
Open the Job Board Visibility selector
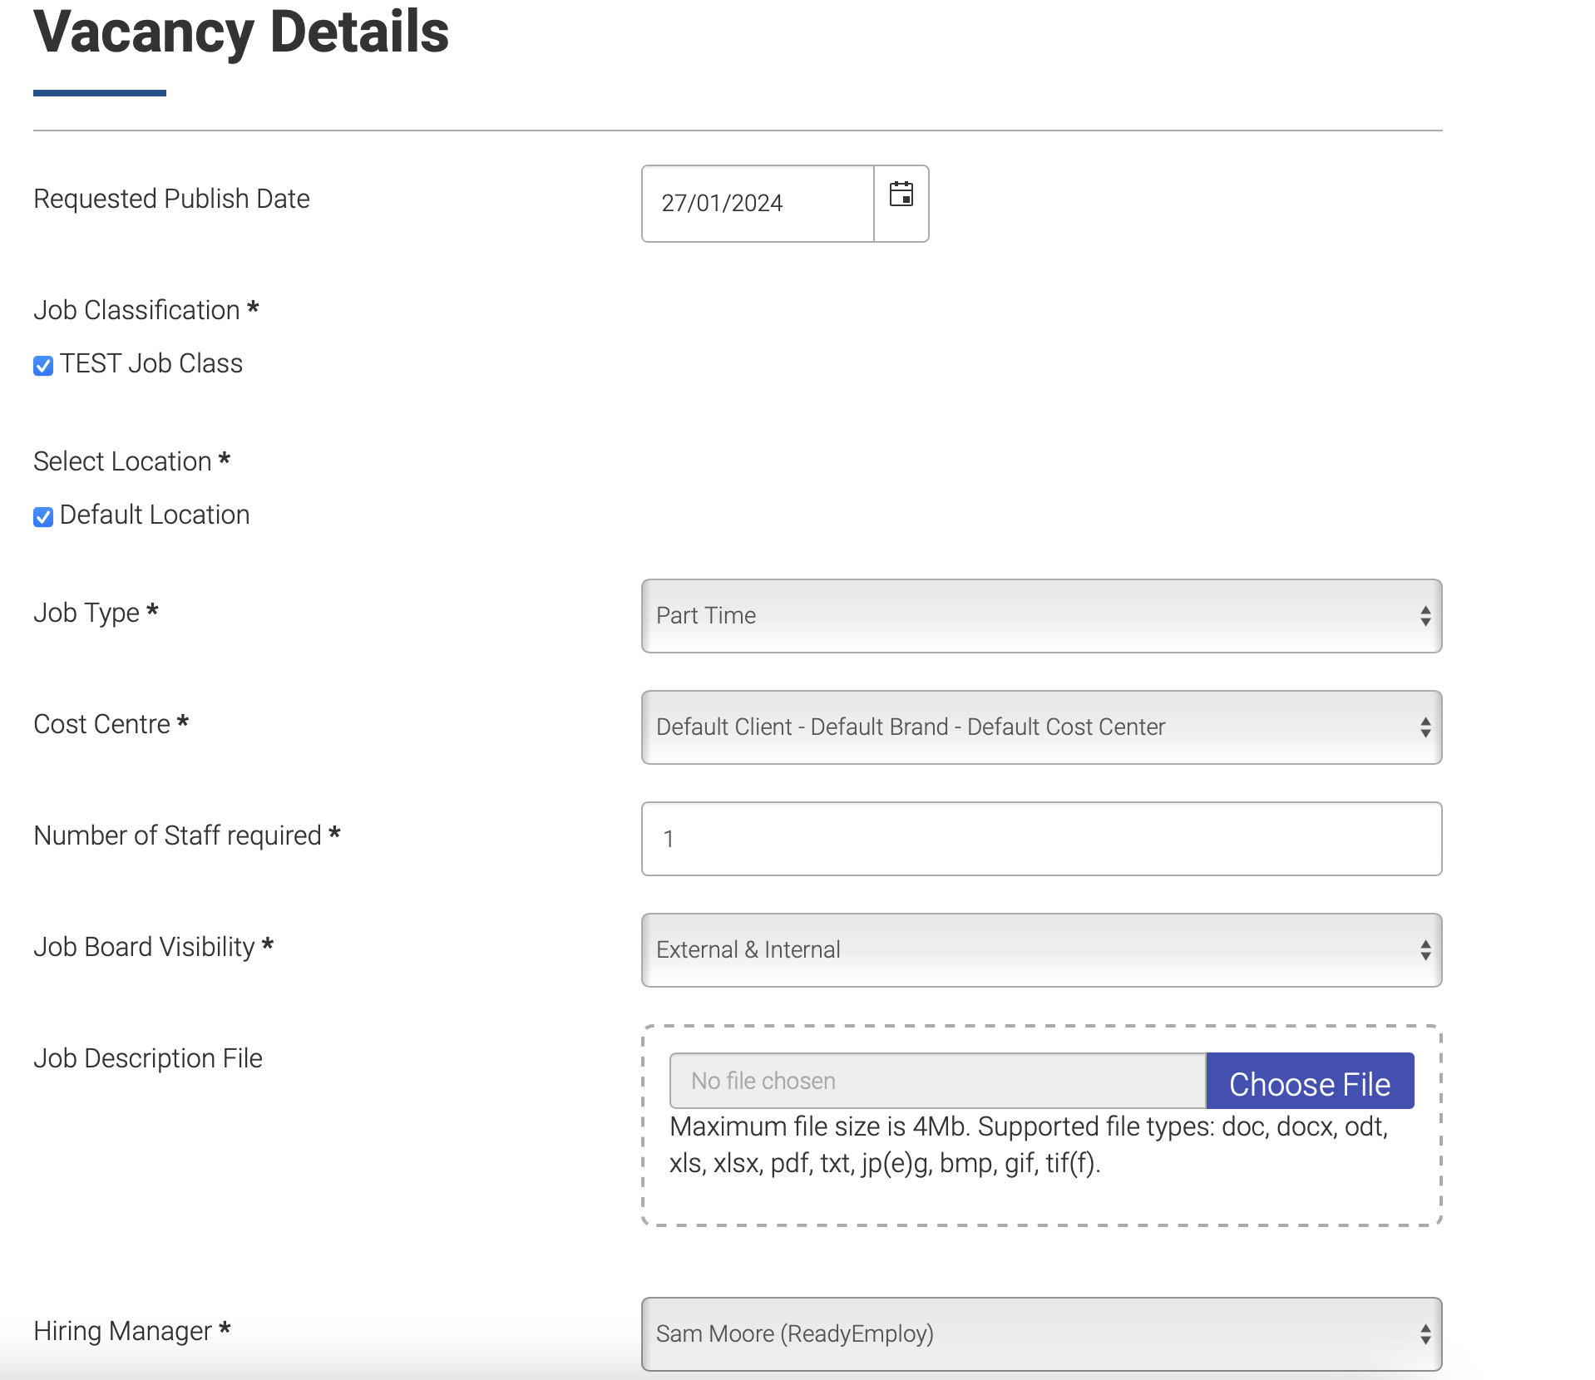point(1039,949)
